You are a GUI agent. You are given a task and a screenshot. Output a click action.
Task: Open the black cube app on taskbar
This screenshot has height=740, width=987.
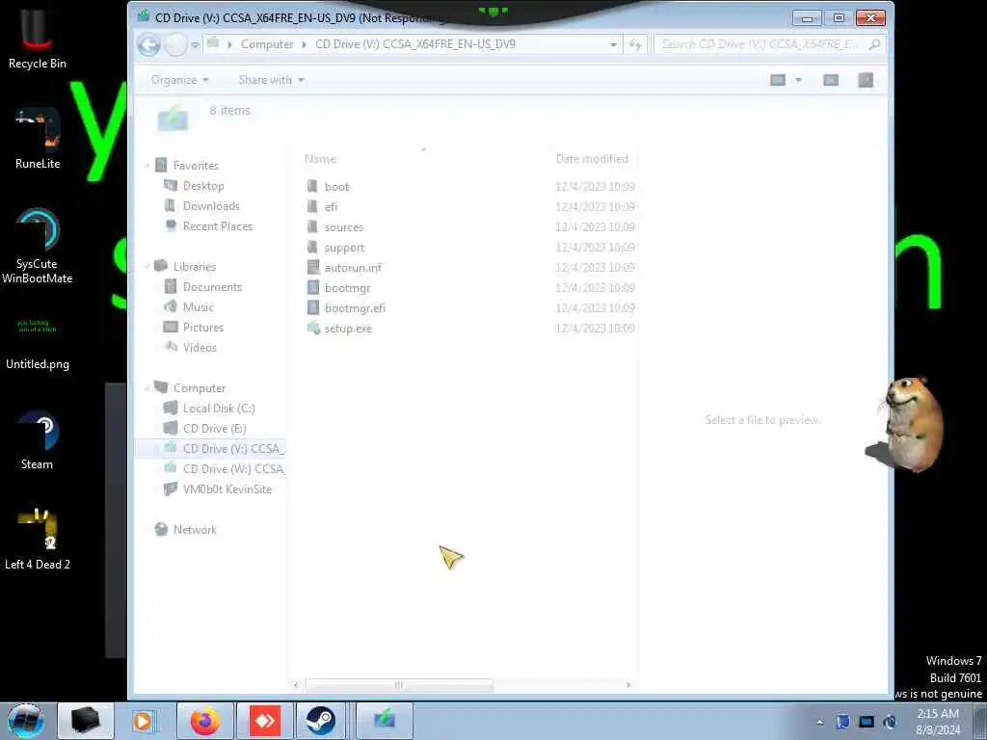[86, 721]
